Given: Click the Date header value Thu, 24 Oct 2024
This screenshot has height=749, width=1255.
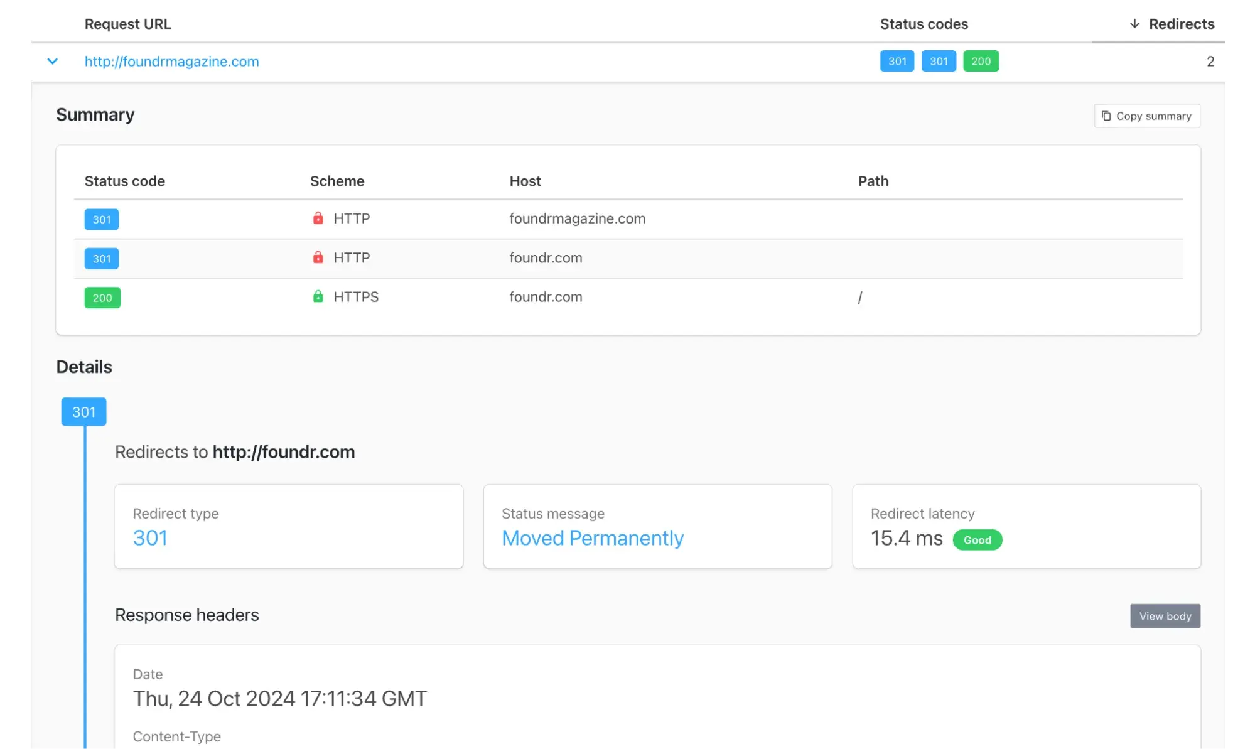Looking at the screenshot, I should click(x=279, y=699).
